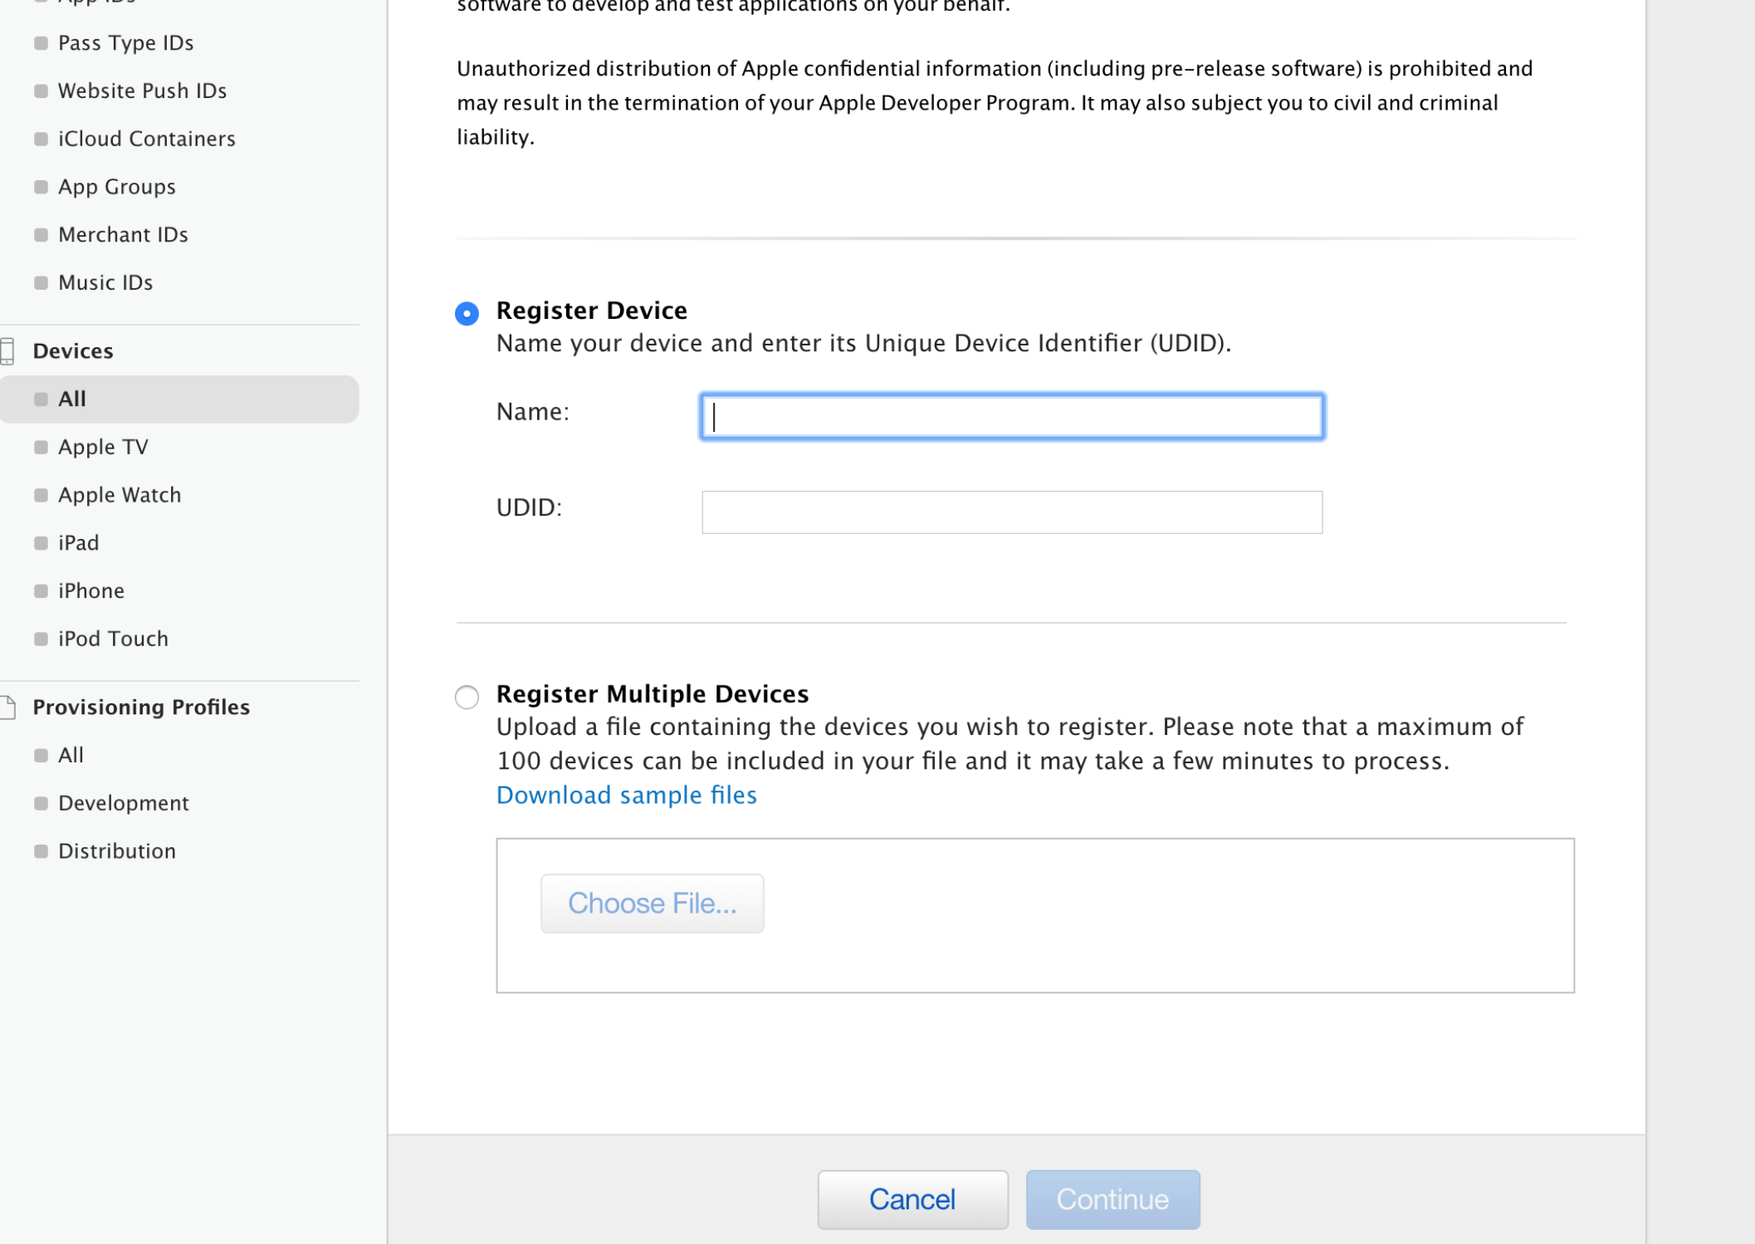This screenshot has width=1755, height=1244.
Task: Open Distribution provisioning profiles
Action: click(116, 851)
